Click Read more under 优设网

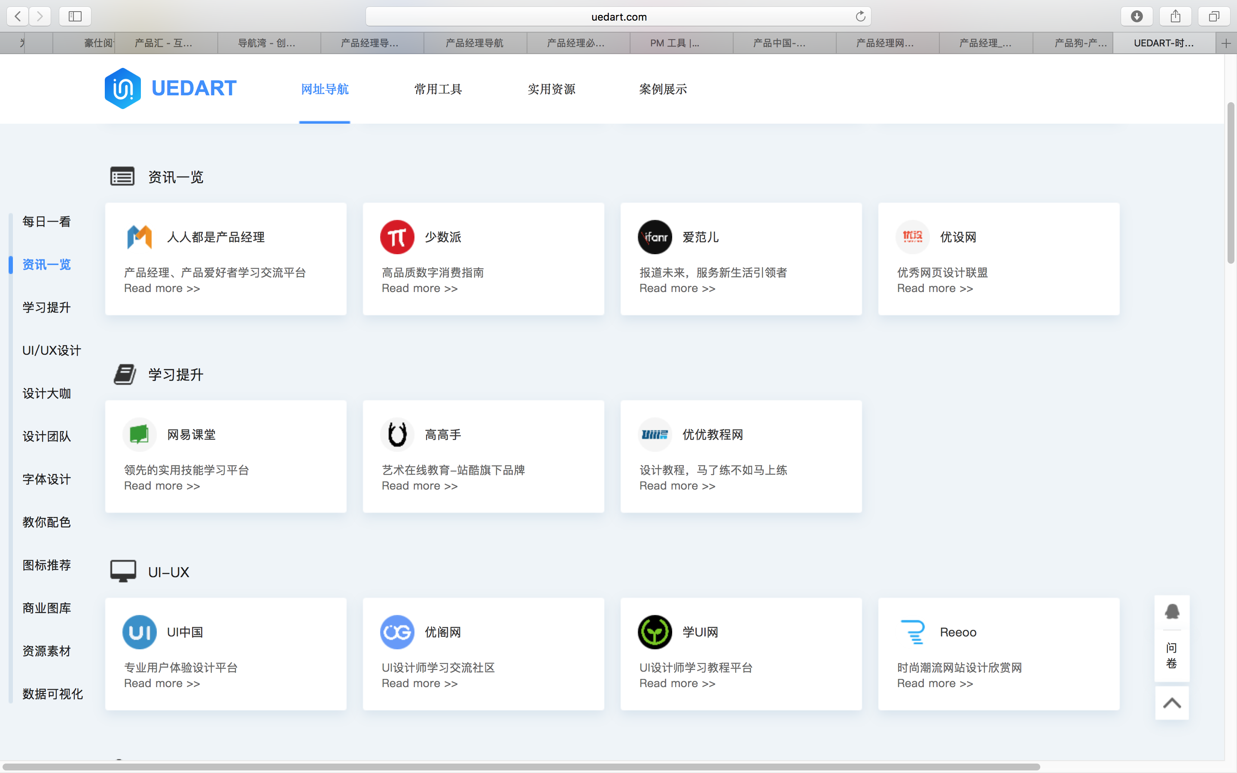click(x=935, y=288)
